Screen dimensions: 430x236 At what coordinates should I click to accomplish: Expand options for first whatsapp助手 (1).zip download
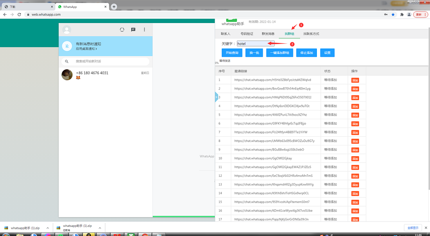coord(47,228)
